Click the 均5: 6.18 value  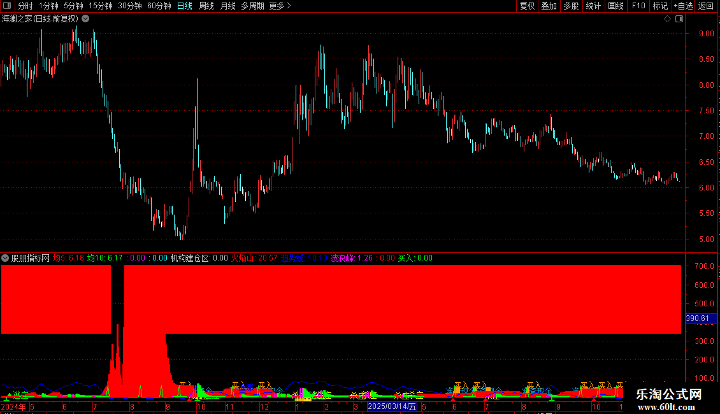68,258
